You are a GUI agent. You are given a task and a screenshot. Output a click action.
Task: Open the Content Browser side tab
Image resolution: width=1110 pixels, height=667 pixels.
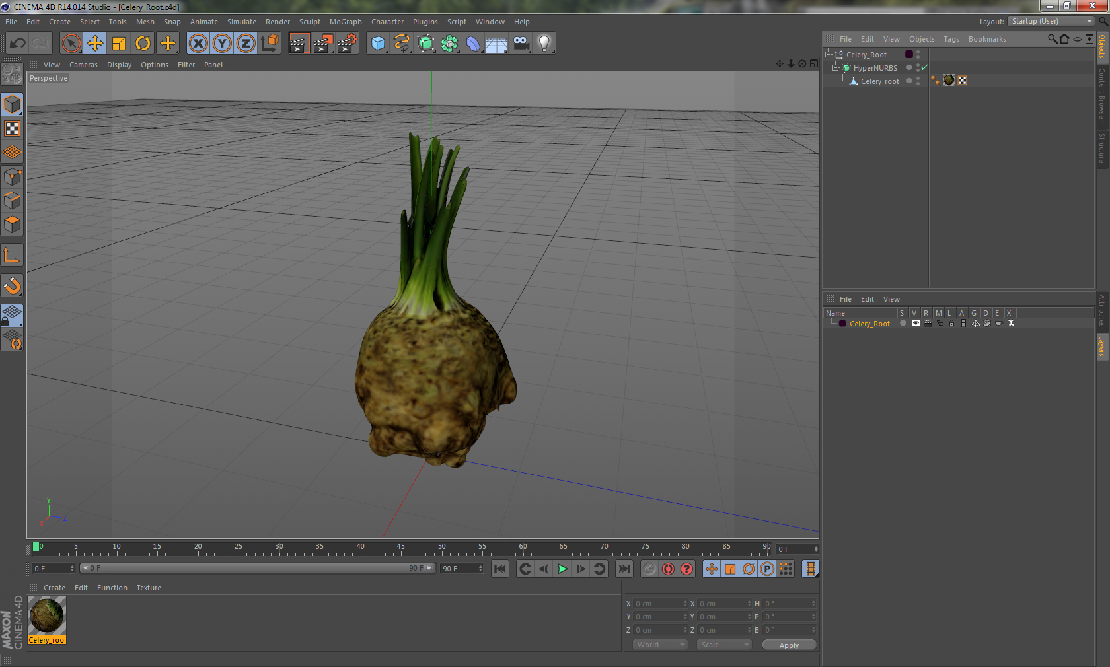coord(1102,94)
